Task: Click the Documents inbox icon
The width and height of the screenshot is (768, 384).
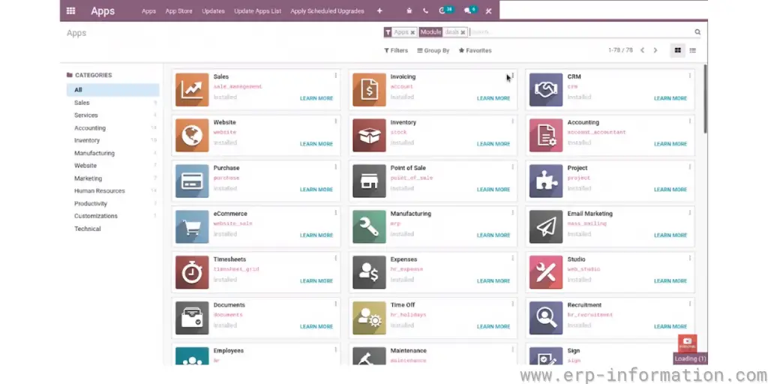Action: [192, 318]
